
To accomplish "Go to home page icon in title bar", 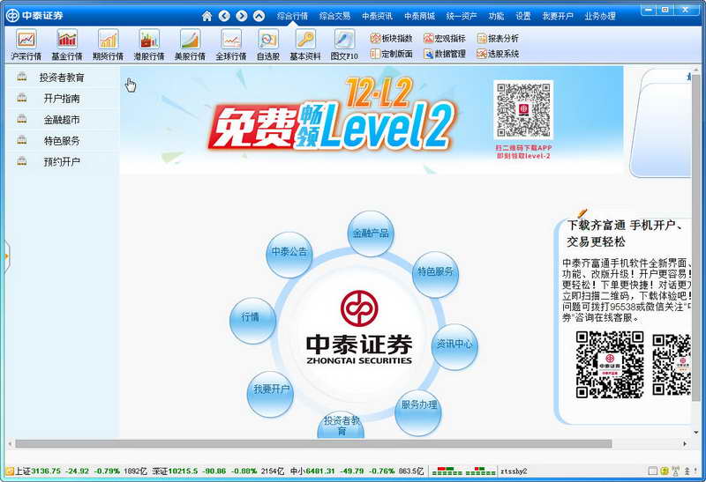I will coord(207,16).
